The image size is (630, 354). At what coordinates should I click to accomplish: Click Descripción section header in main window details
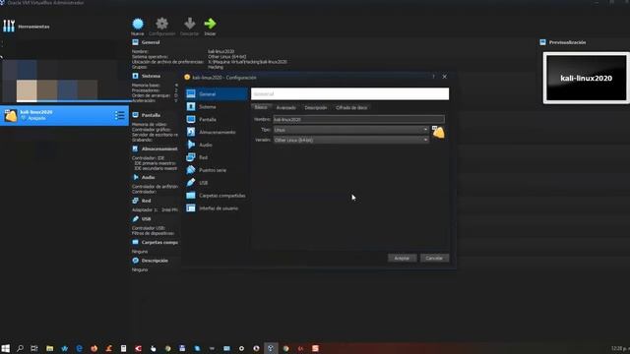(x=151, y=261)
